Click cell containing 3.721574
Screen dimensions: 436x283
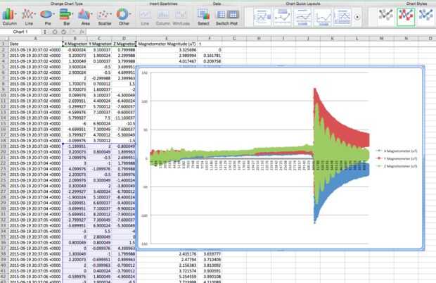(167, 271)
